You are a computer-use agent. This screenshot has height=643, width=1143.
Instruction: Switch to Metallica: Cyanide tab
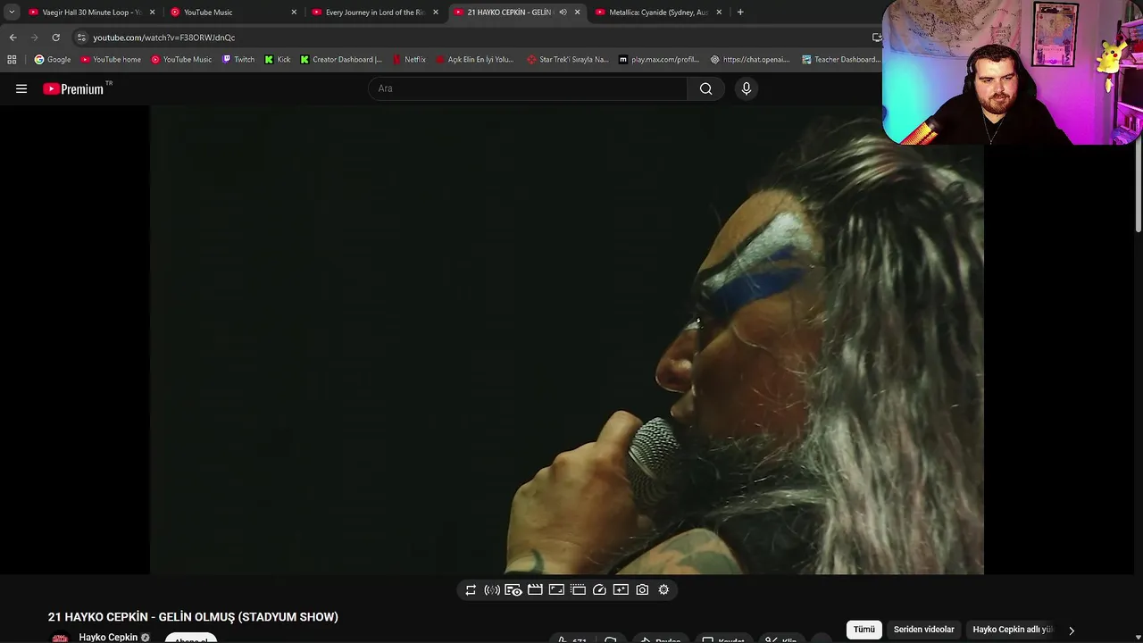pos(658,13)
